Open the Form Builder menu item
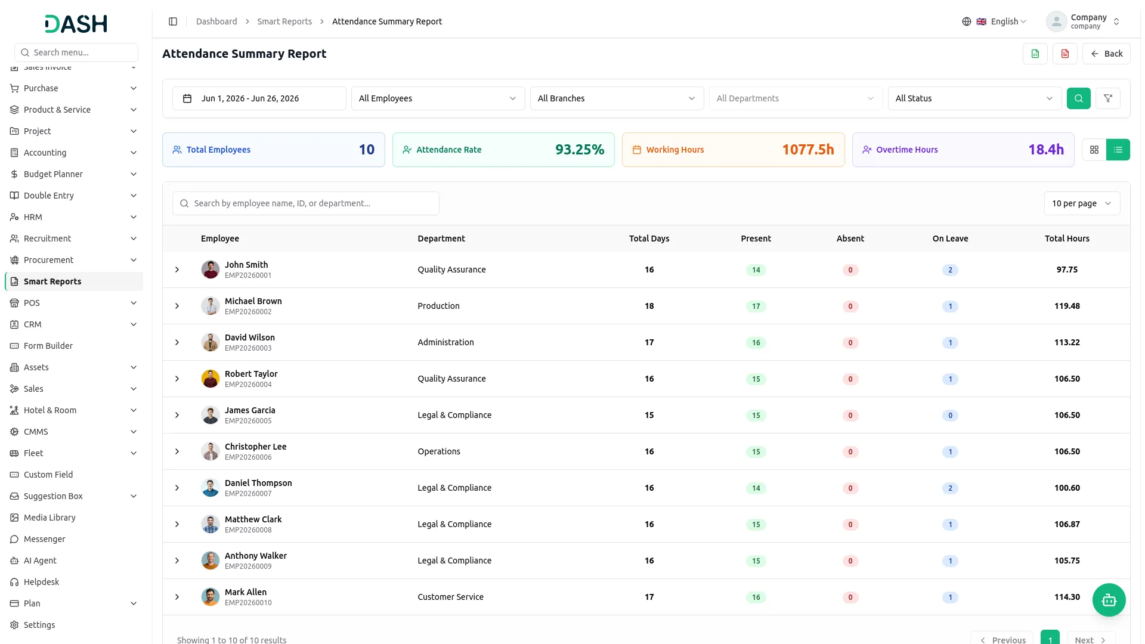 74,346
